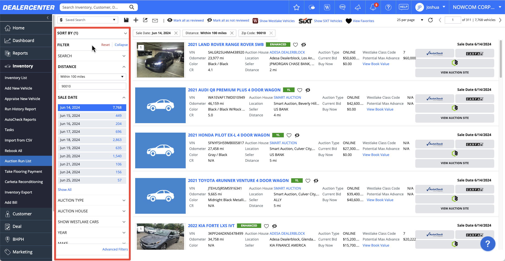505x261 pixels.
Task: Click View Auction Site for the Honda Pilot
Action: 454,163
